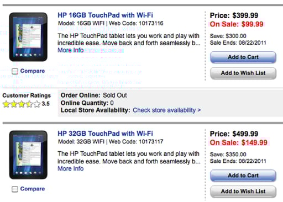Click the On Sale $99.99 price
This screenshot has height=202, width=283.
[x=237, y=24]
